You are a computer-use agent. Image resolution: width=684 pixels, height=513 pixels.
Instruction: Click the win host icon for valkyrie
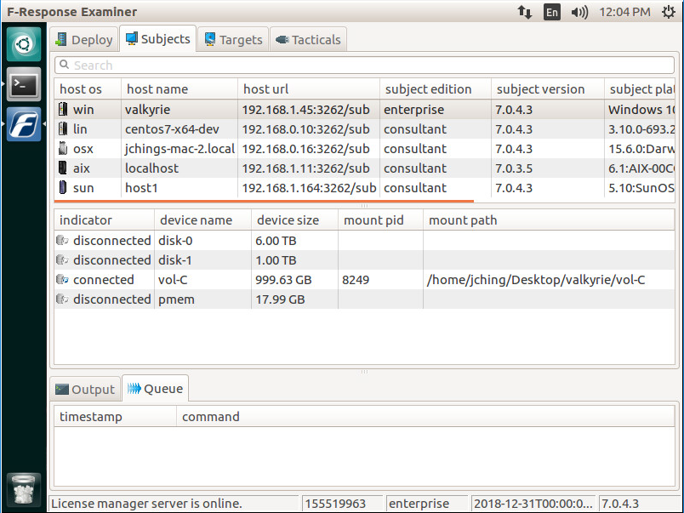click(x=63, y=109)
